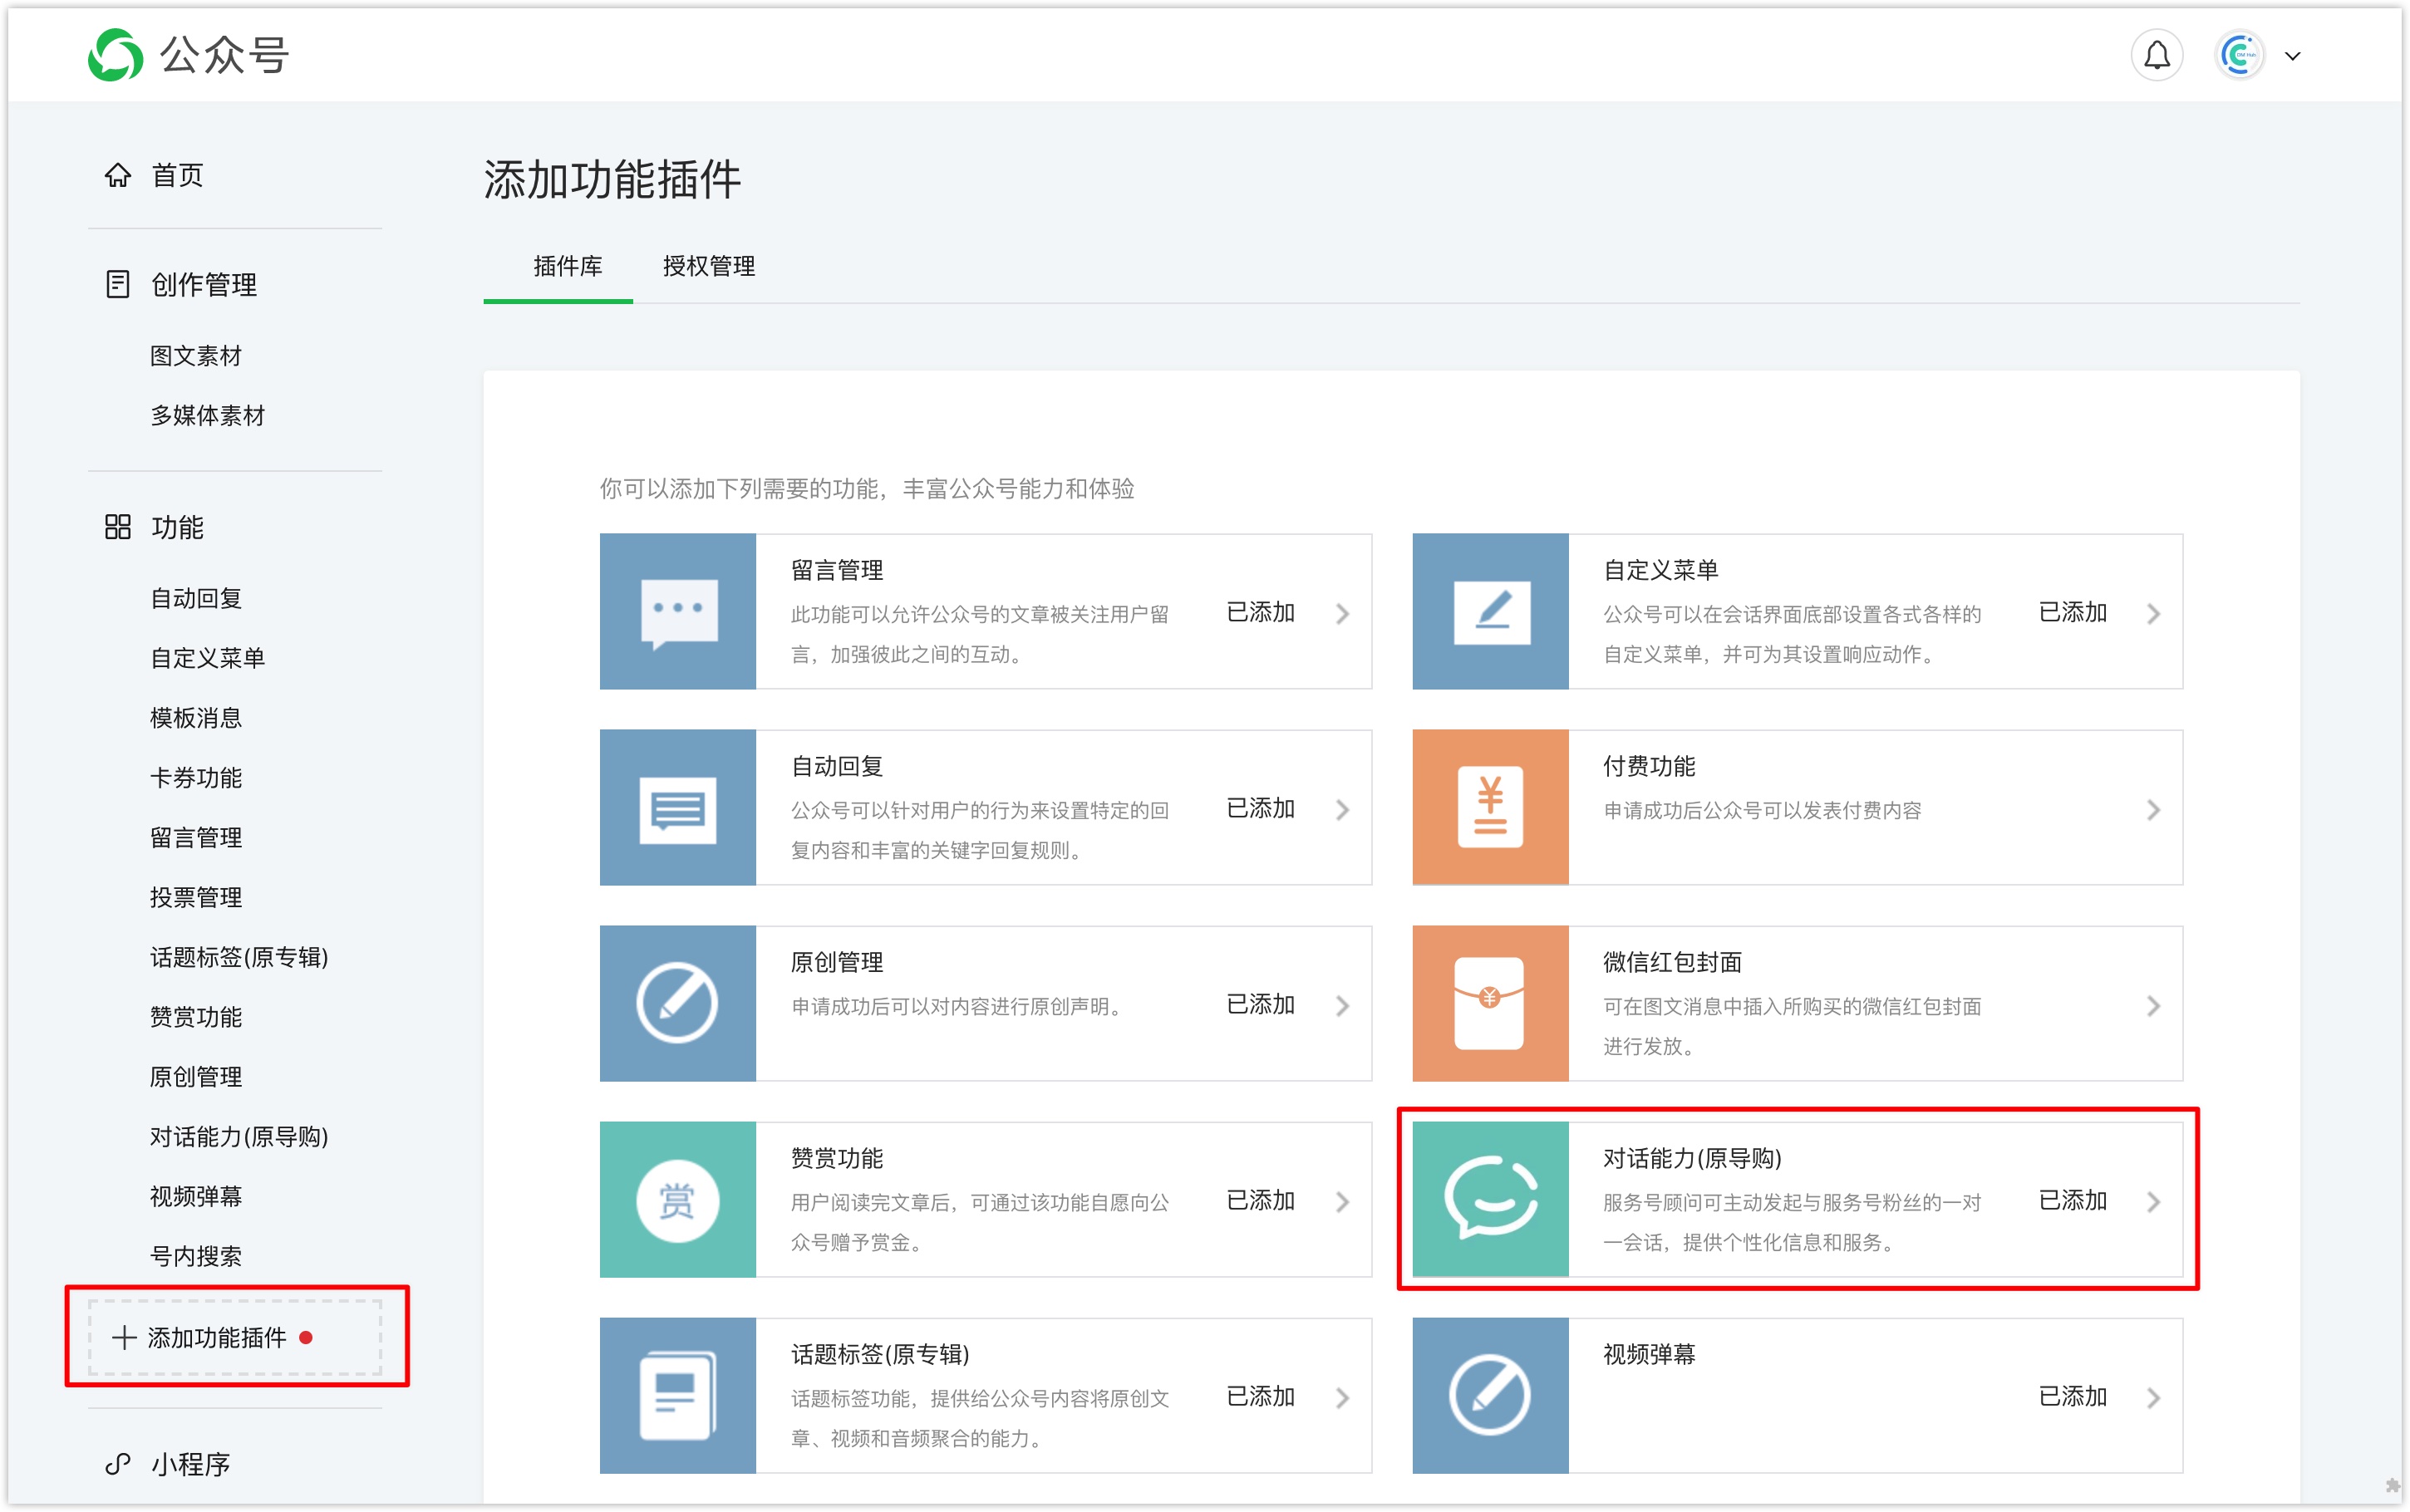This screenshot has width=2410, height=1512.
Task: Open the 留言管理 card title
Action: pyautogui.click(x=837, y=570)
